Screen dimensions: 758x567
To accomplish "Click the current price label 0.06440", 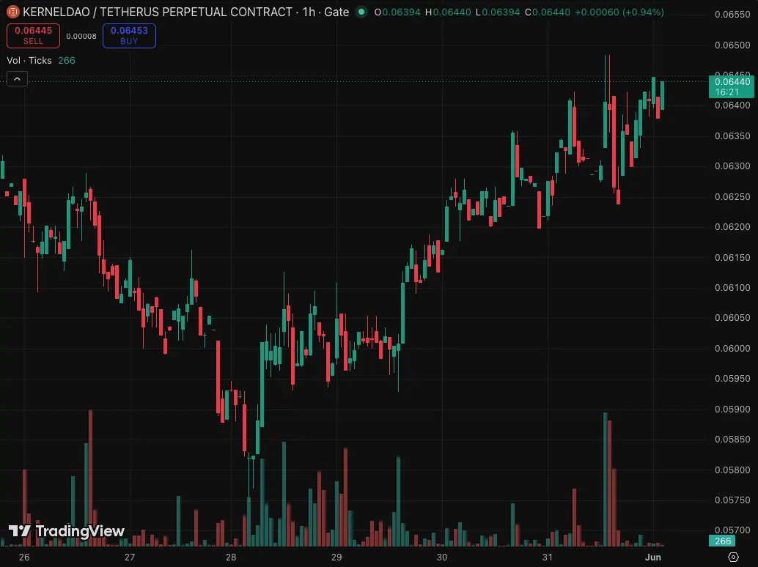I will pos(732,86).
